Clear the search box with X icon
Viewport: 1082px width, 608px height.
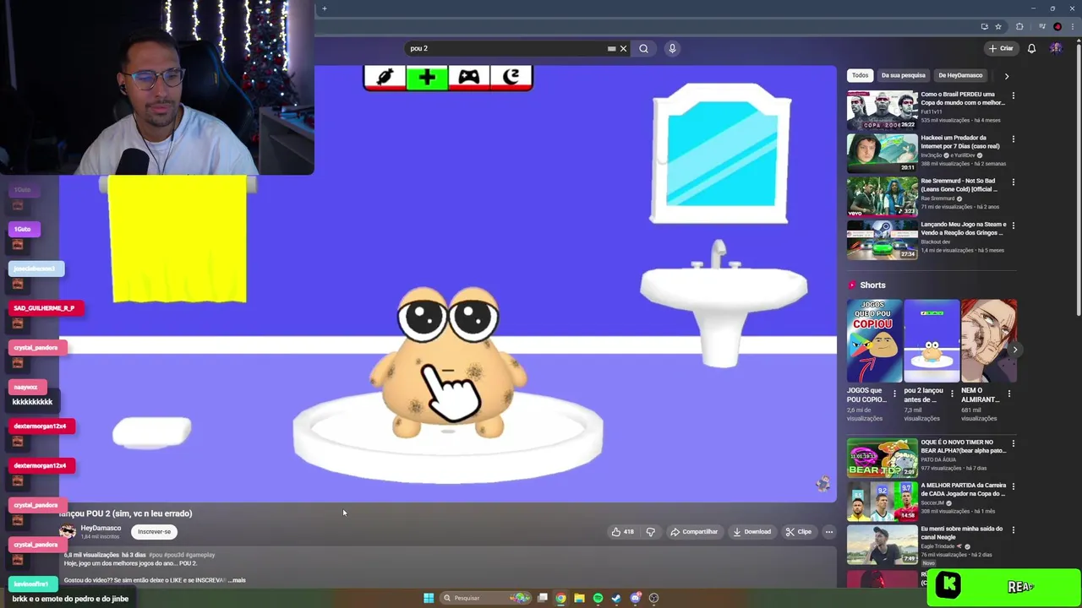624,48
